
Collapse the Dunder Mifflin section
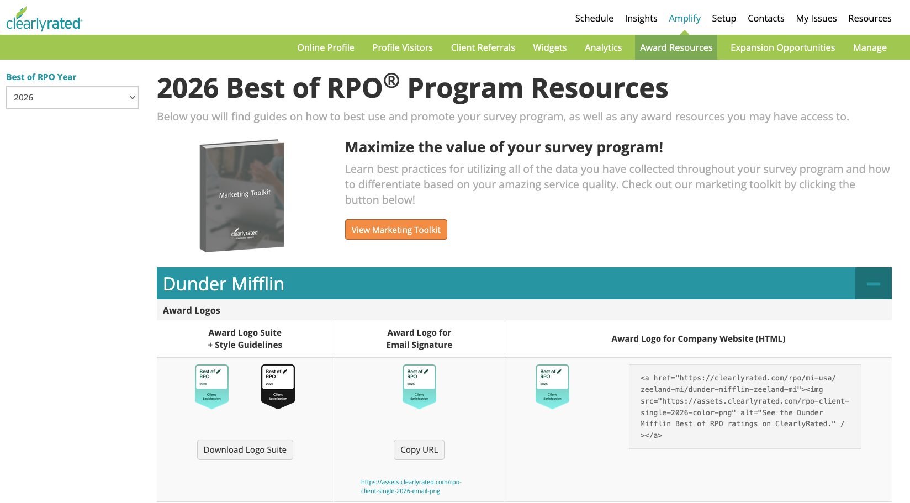[873, 284]
